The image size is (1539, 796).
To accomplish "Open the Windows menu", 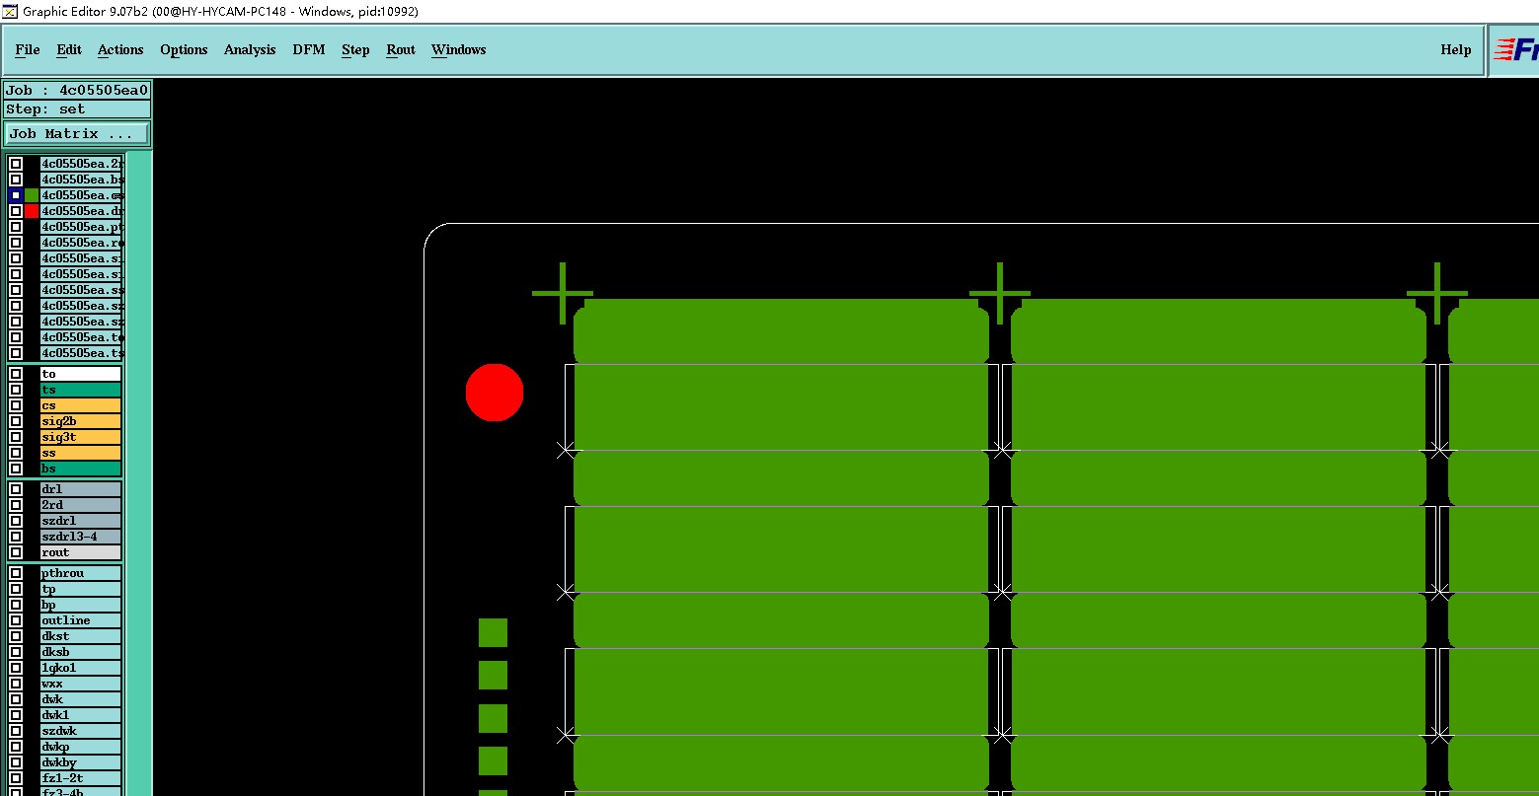I will tap(459, 49).
